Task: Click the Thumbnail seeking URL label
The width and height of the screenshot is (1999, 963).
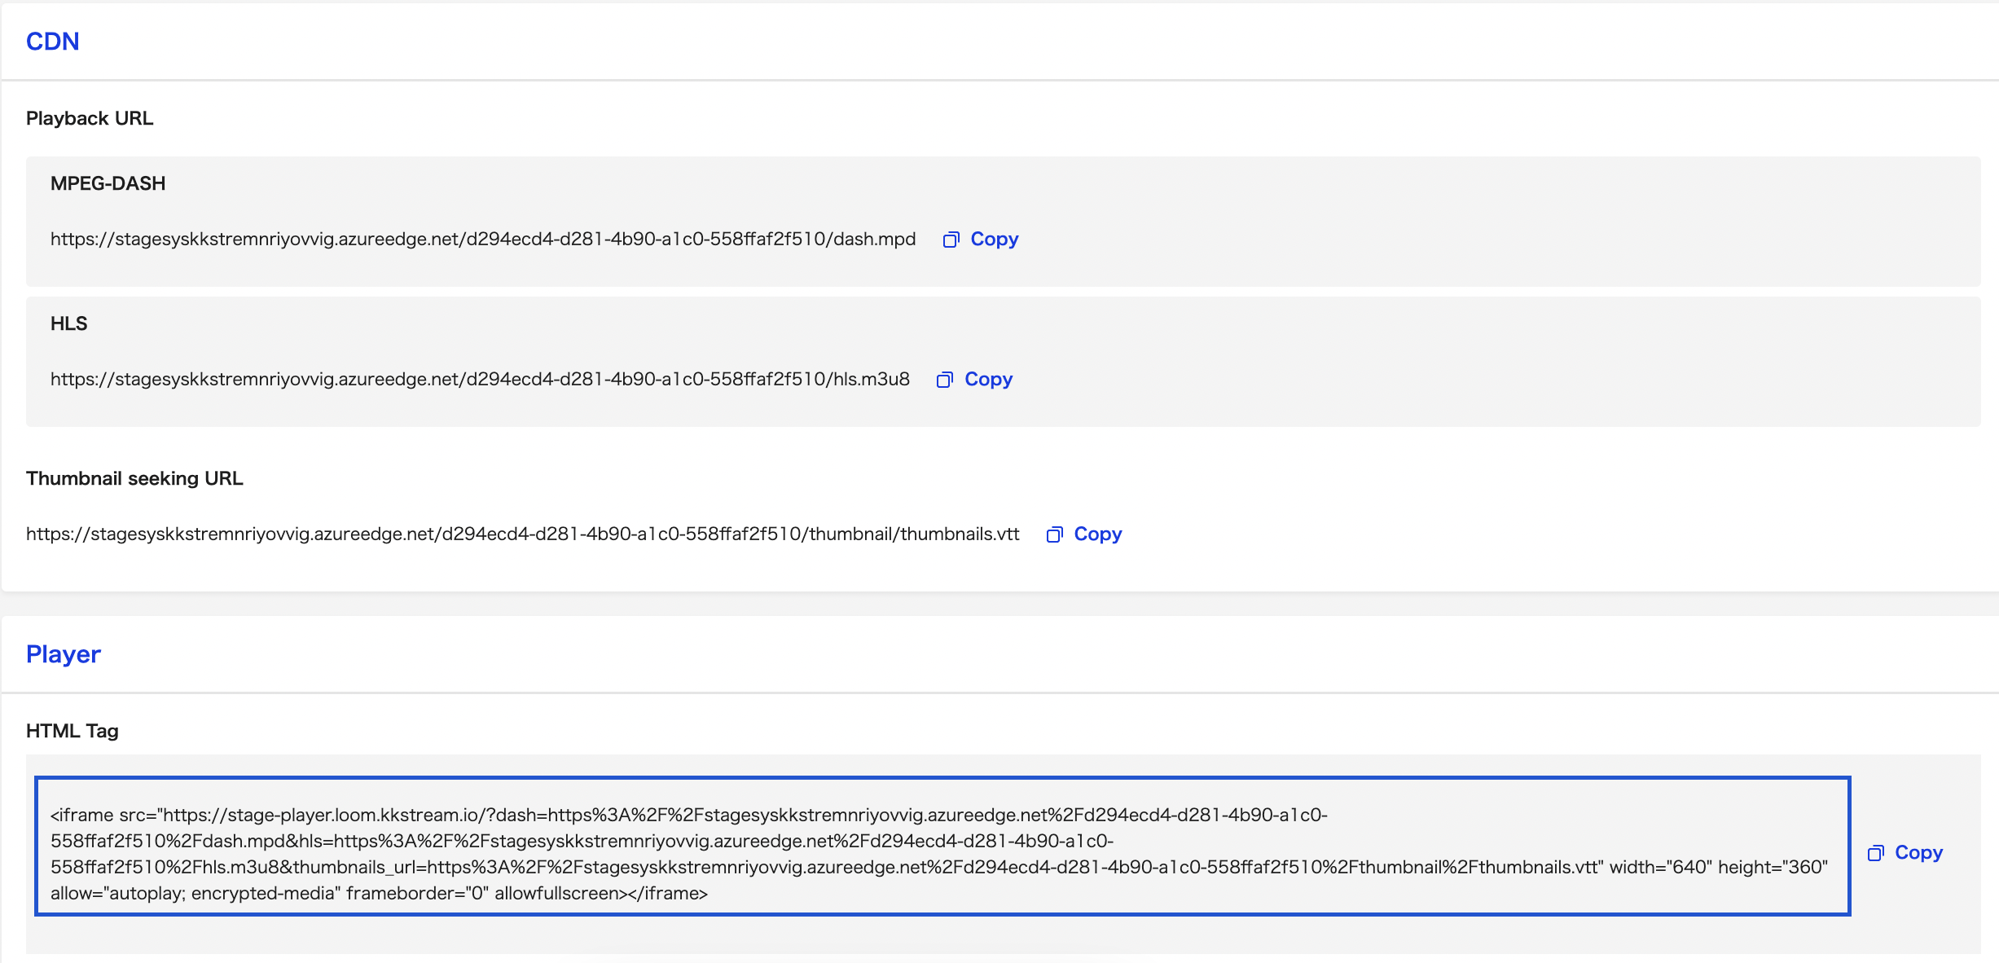Action: click(134, 479)
